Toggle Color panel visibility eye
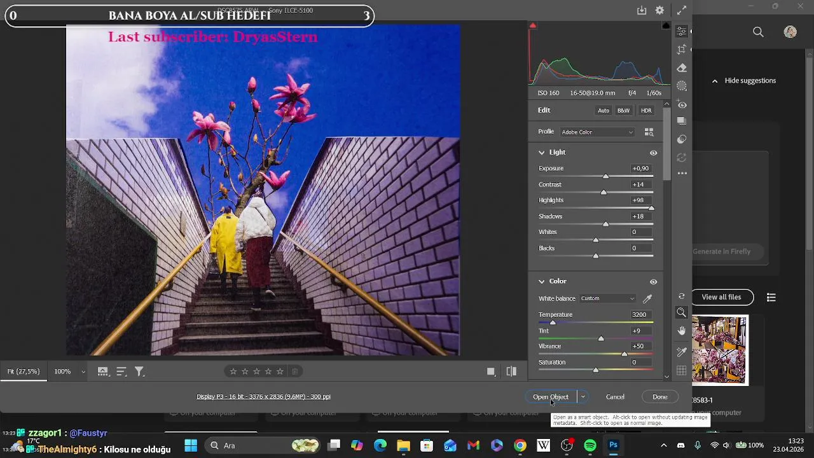The image size is (814, 458). 653,281
